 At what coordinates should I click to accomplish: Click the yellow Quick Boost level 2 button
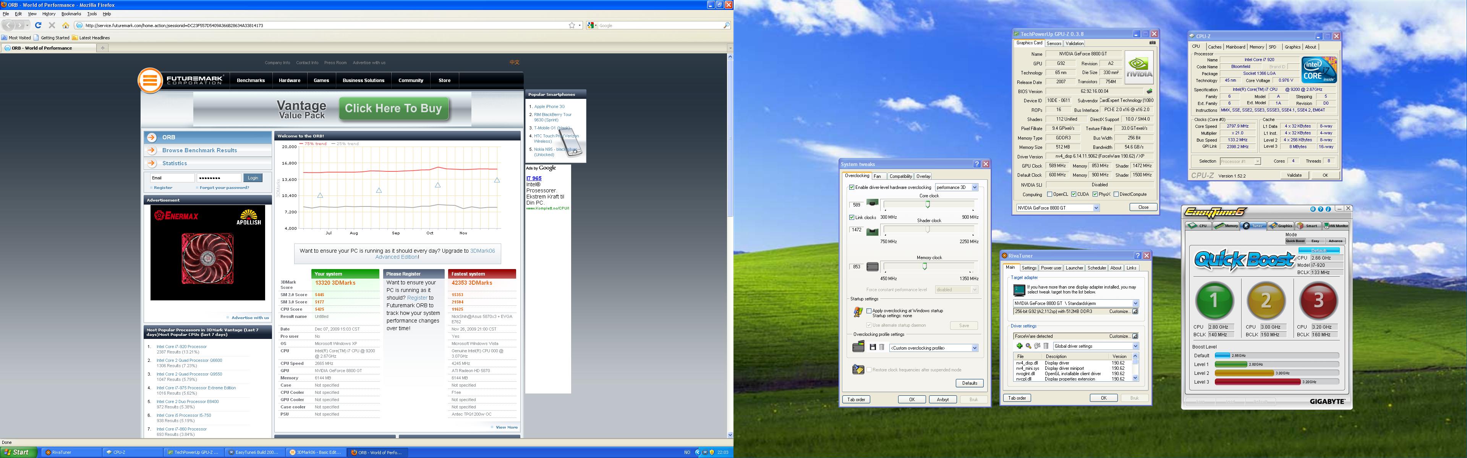pos(1266,300)
